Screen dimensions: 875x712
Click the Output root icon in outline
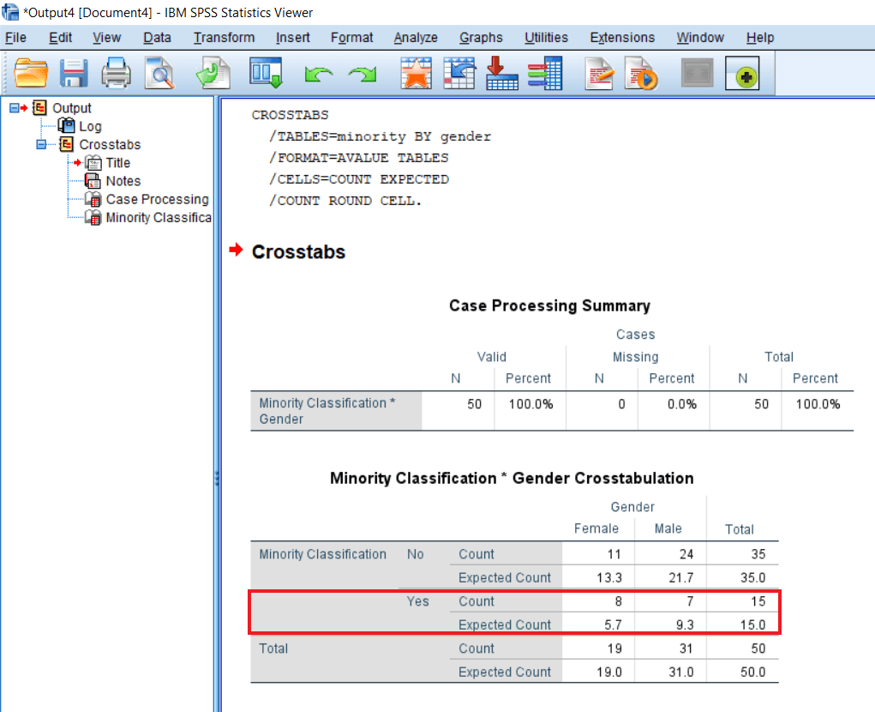tap(39, 107)
